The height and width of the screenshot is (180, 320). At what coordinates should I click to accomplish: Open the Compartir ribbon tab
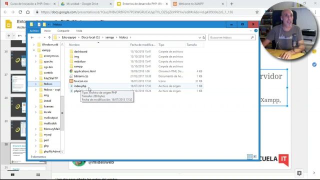(x=63, y=31)
